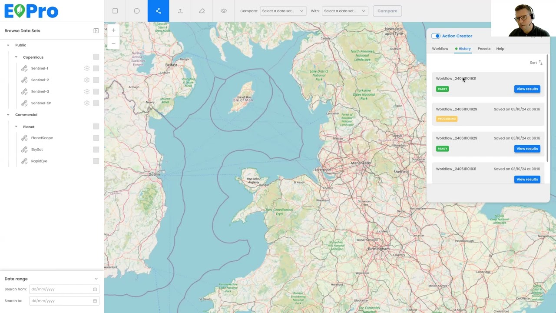556x313 pixels.
Task: Open Sentinel-5P settings gear
Action: 87,103
